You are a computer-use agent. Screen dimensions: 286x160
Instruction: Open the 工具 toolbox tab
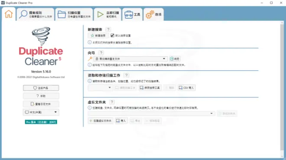132,14
